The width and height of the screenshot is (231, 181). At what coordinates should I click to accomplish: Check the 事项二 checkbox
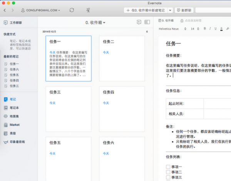point(168,172)
